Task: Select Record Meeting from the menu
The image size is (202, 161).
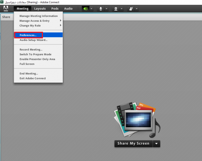Action: [x=31, y=49]
